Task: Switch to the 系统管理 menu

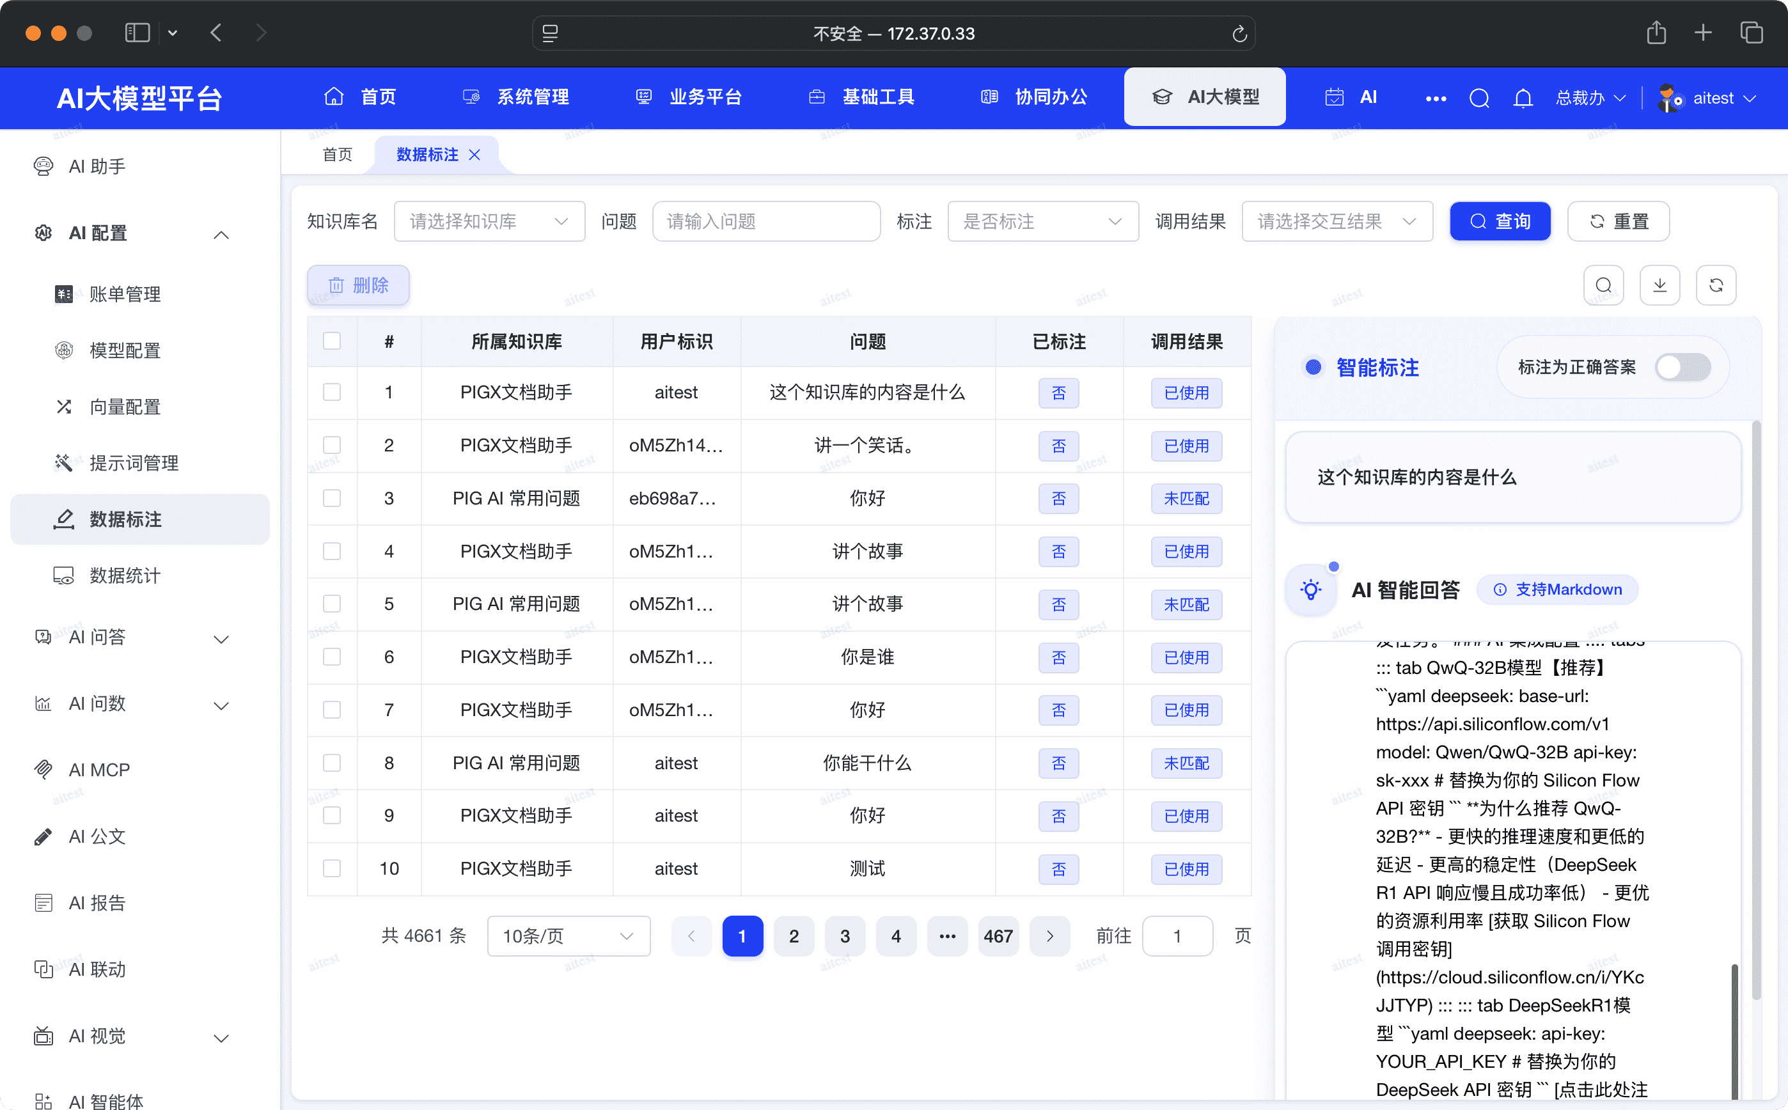Action: [x=532, y=96]
